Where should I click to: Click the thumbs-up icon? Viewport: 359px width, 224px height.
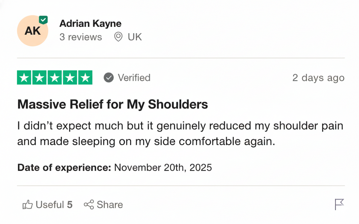(x=28, y=205)
